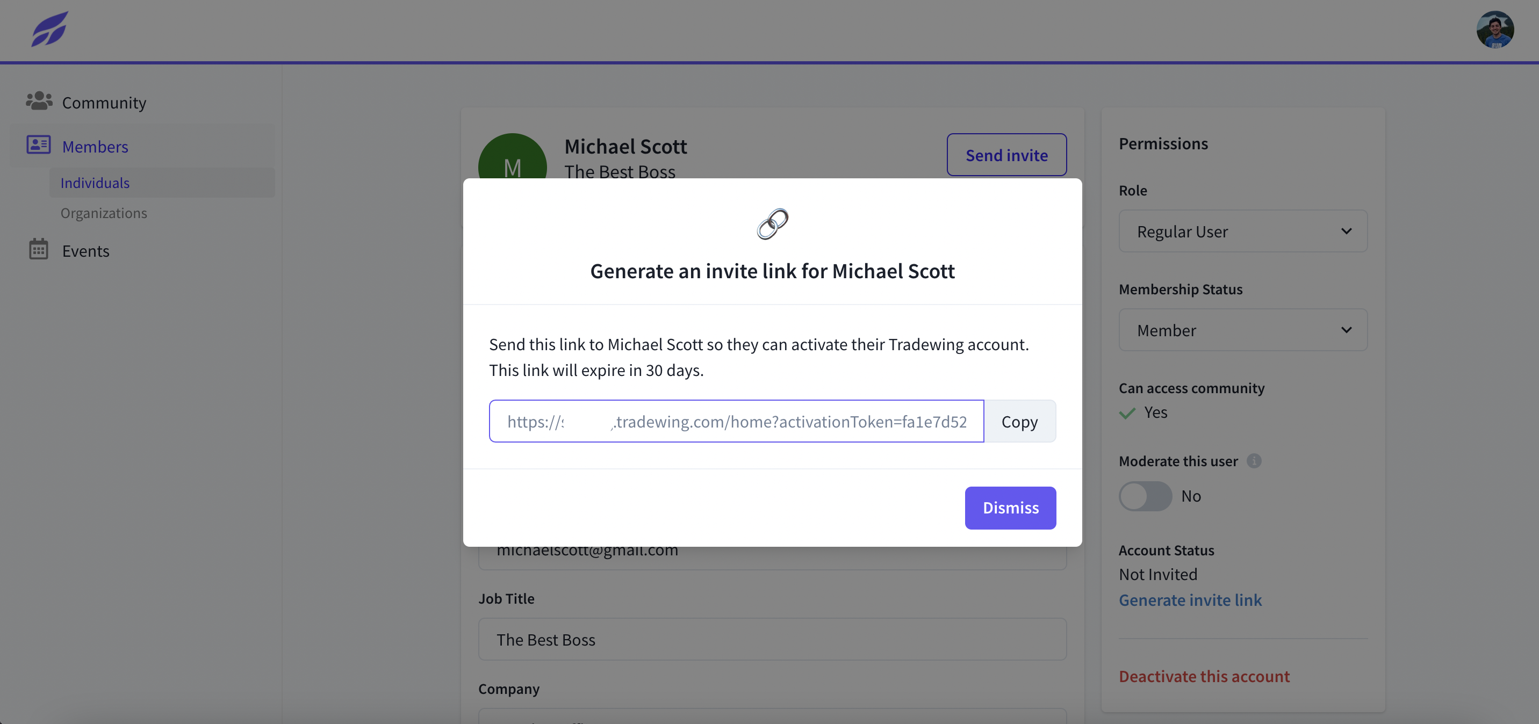
Task: Click the Permissions heading
Action: 1163,143
